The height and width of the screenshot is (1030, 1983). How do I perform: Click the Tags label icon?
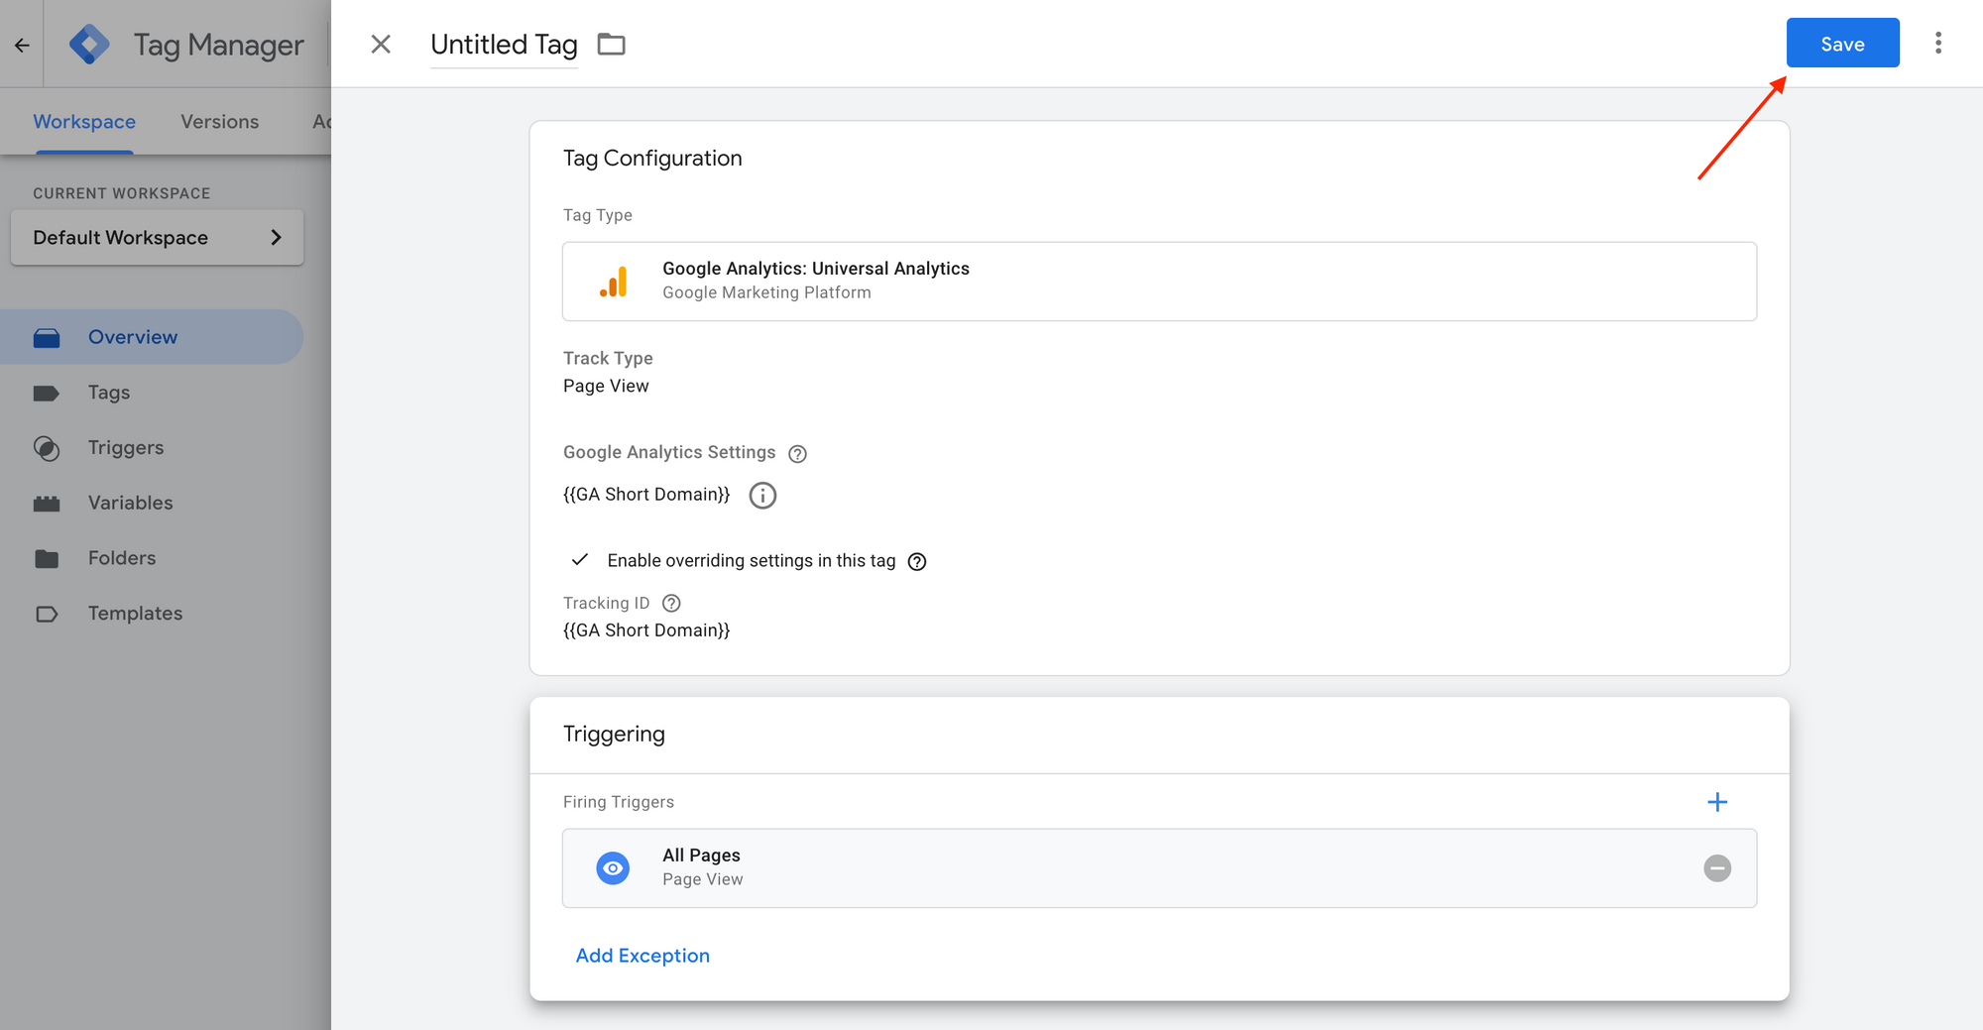click(47, 394)
